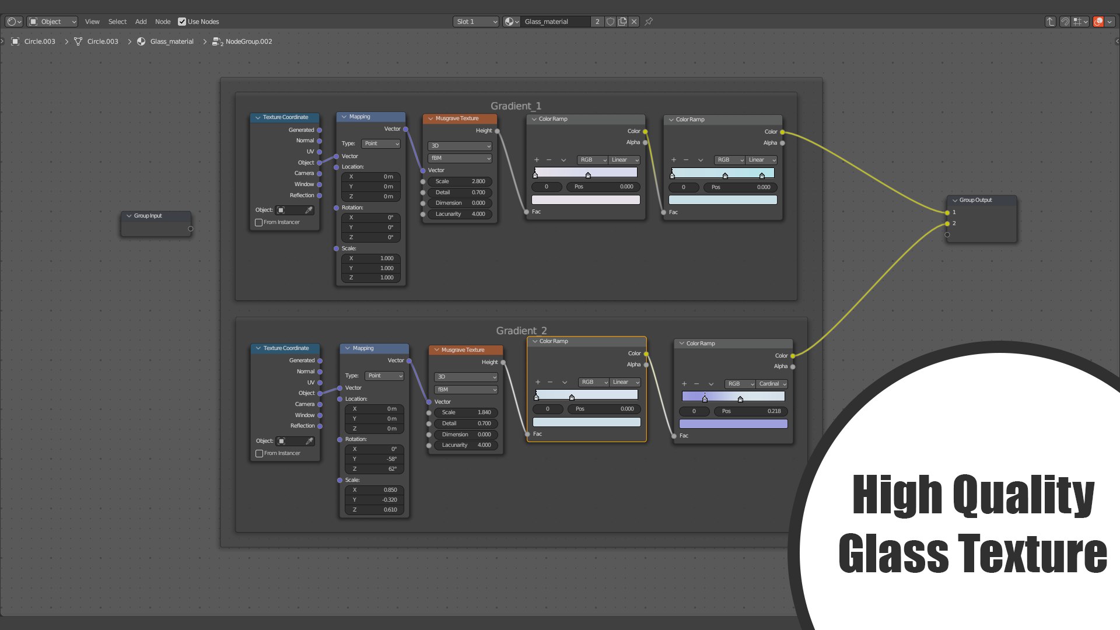
Task: Enable From Instancer in Gradient_2
Action: tap(260, 453)
